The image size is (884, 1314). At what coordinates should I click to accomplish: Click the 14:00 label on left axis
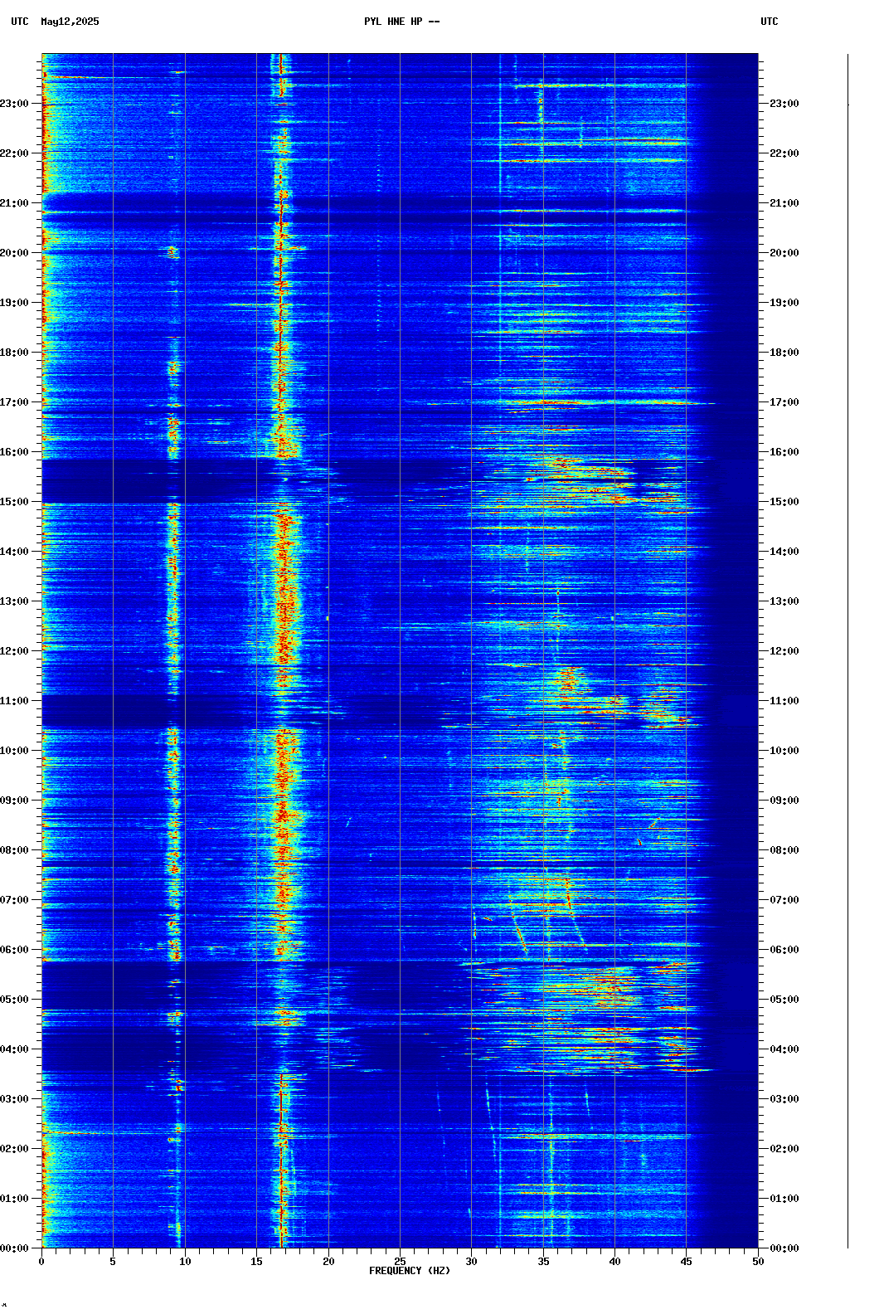tap(14, 552)
